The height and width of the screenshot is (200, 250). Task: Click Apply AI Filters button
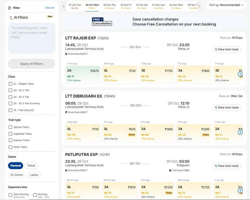click(32, 64)
